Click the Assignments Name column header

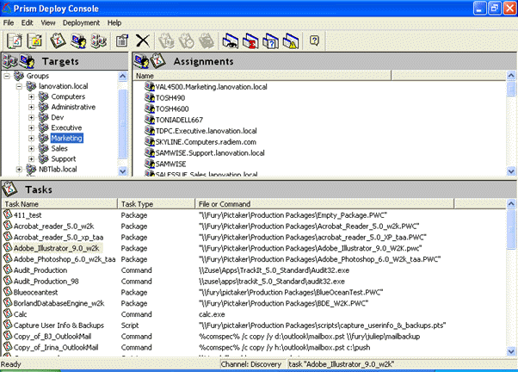(x=262, y=76)
